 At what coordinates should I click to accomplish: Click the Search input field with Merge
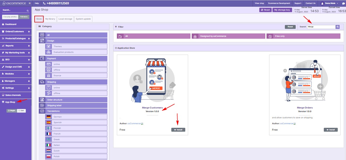click(321, 27)
